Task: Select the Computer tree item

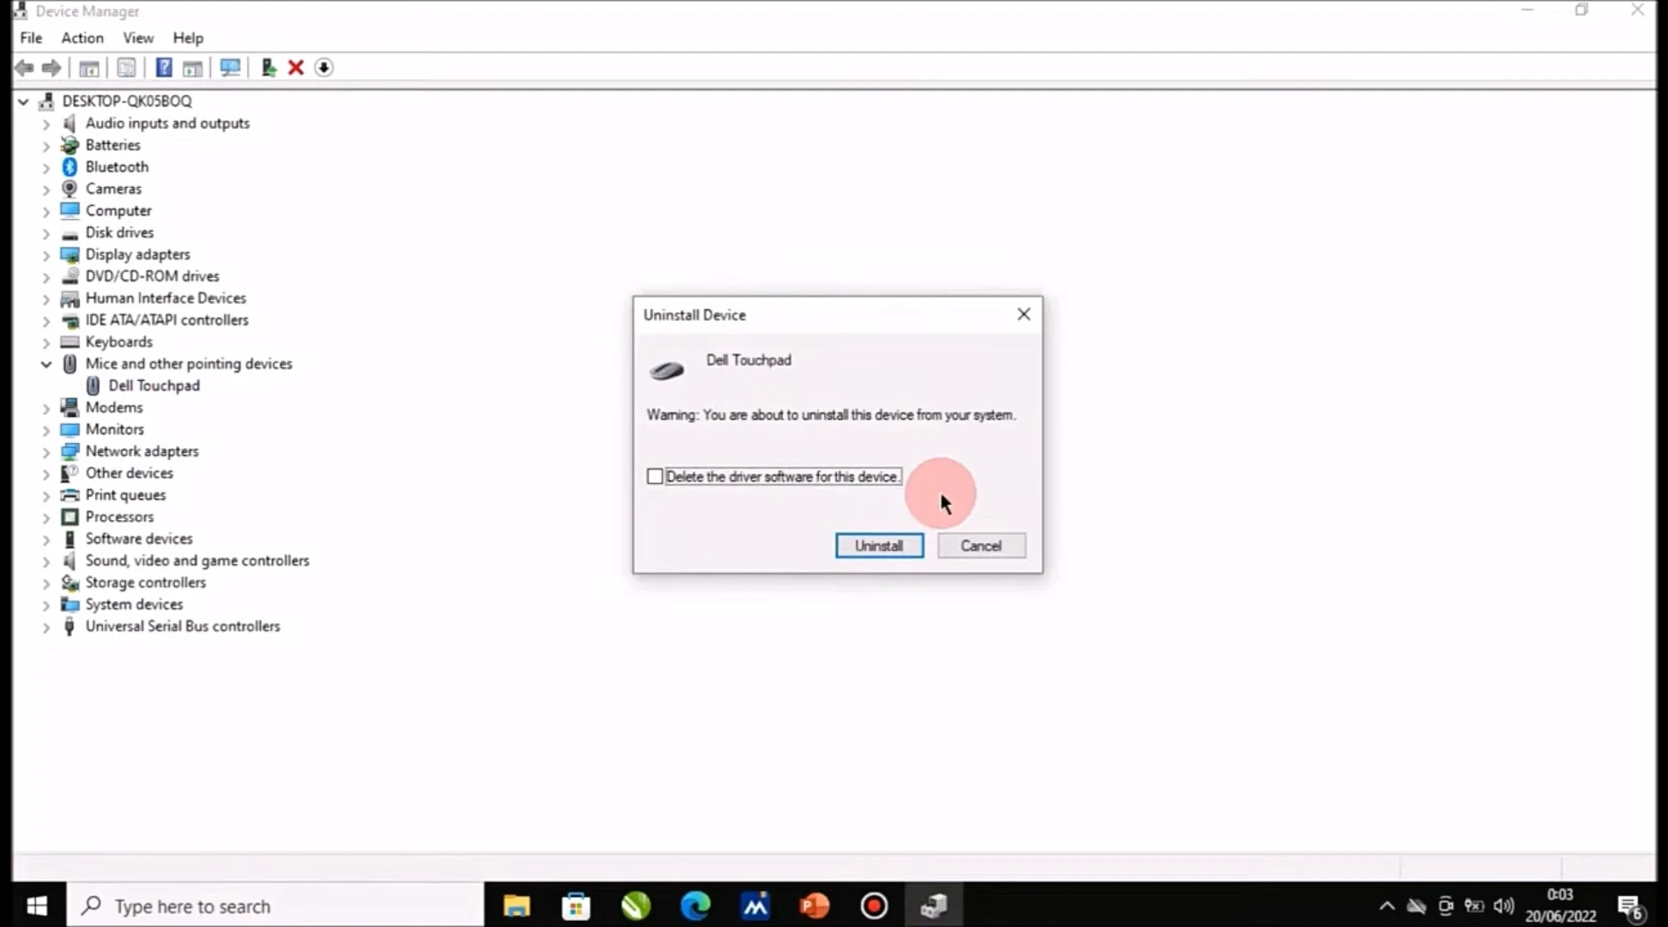Action: click(x=118, y=211)
